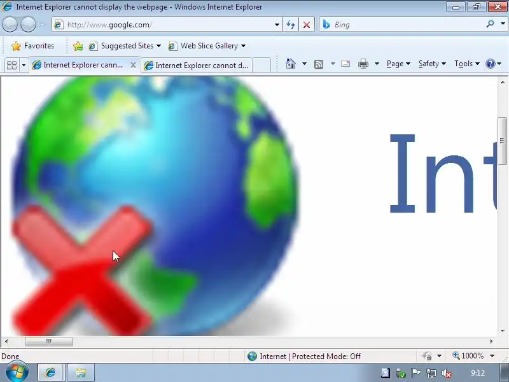Expand the tab list dropdown arrow

tap(24, 65)
